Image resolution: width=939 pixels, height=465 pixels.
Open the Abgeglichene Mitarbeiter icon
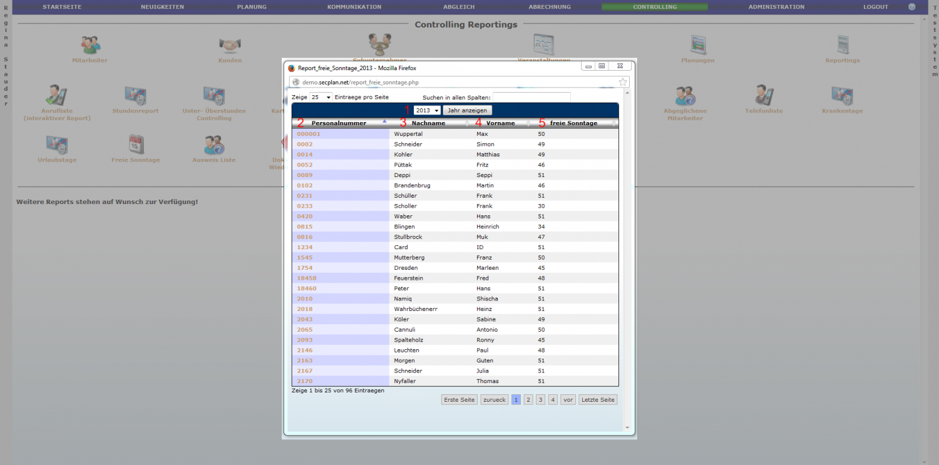coord(685,95)
